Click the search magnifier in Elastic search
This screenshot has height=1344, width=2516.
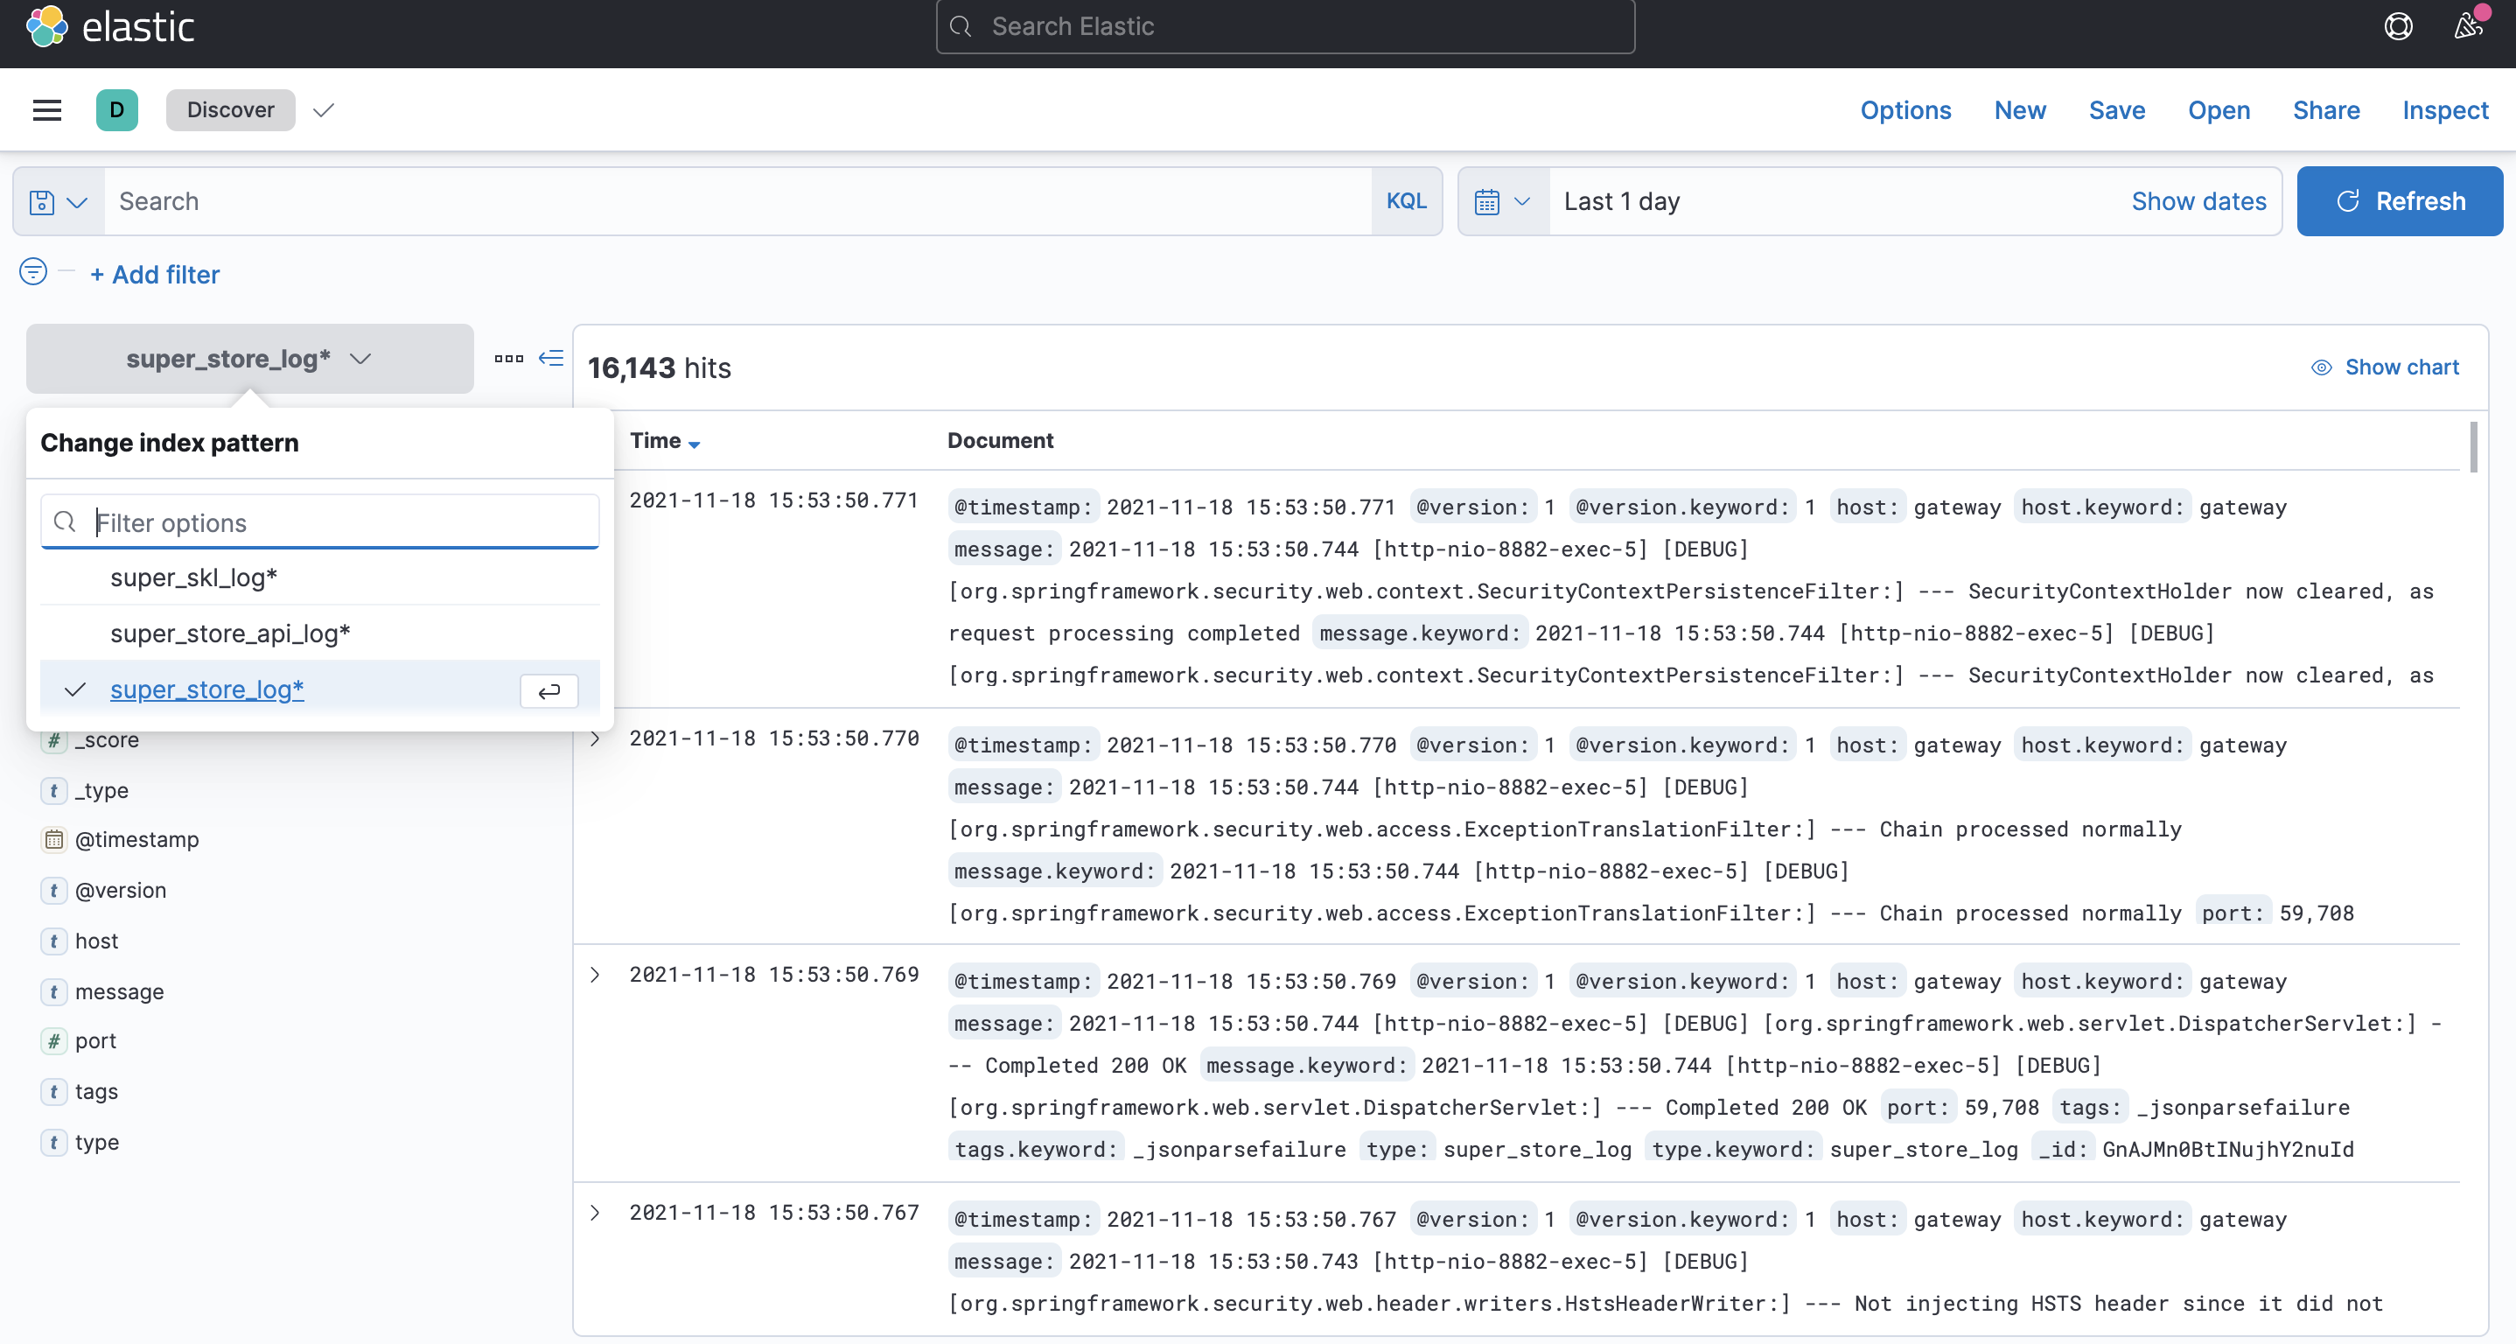point(961,26)
